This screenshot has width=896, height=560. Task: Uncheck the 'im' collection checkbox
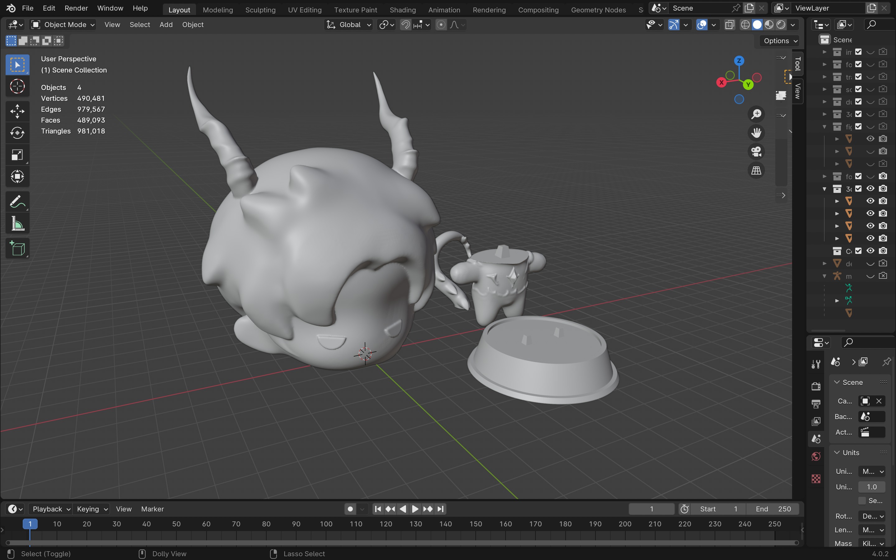(858, 52)
